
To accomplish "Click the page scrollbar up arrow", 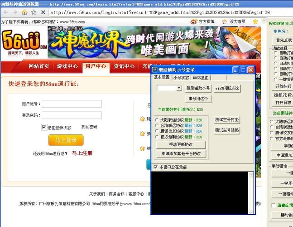I will [264, 21].
